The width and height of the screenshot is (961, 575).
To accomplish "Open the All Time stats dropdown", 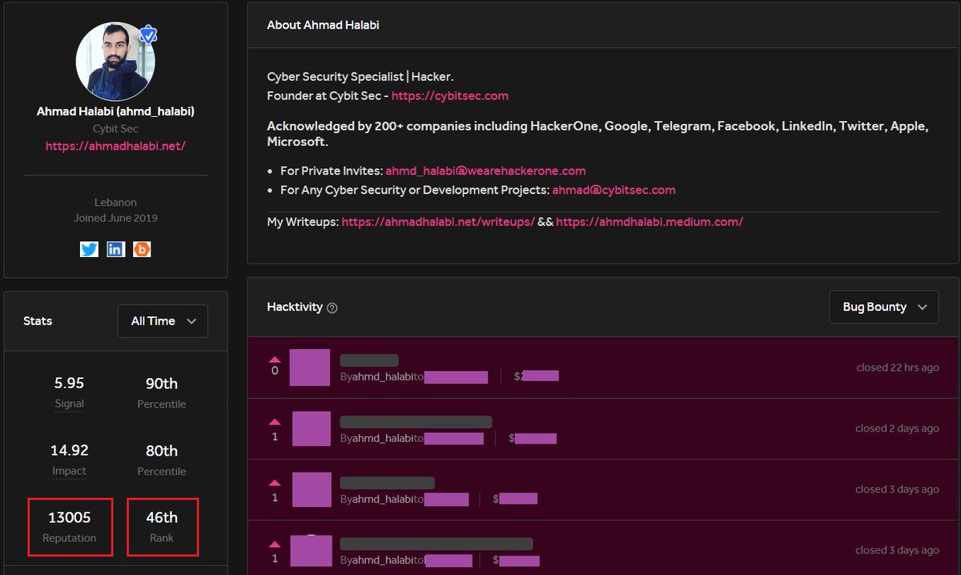I will [163, 321].
